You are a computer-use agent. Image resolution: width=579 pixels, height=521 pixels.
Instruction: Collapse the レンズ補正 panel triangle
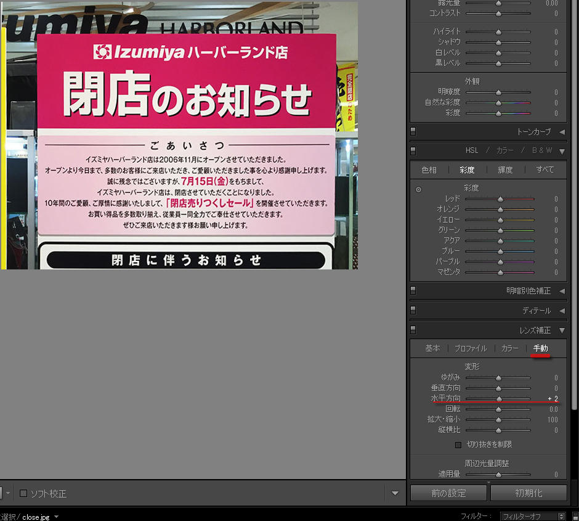pyautogui.click(x=562, y=330)
